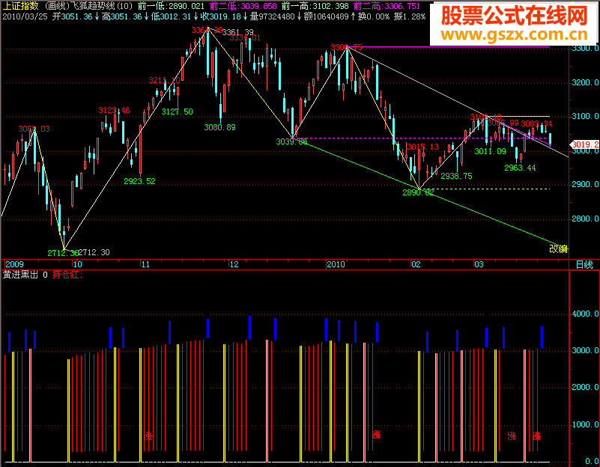The width and height of the screenshot is (600, 467).
Task: Click the current price marker 3019.2
Action: coord(585,144)
